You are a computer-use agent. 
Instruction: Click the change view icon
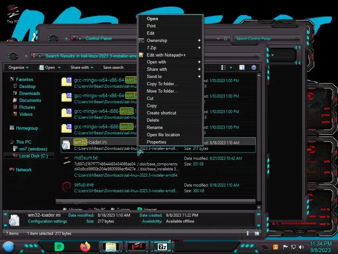pyautogui.click(x=223, y=67)
